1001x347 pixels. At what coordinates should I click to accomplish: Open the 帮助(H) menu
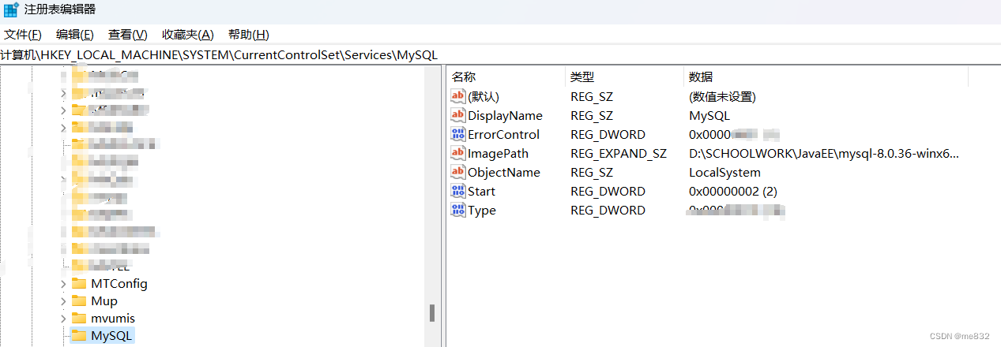tap(249, 35)
